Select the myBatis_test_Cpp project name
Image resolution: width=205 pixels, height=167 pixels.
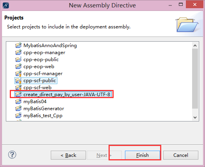[43, 116]
